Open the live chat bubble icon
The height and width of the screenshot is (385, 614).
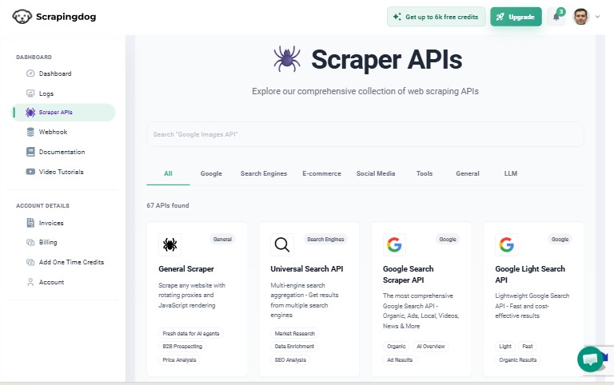(590, 359)
